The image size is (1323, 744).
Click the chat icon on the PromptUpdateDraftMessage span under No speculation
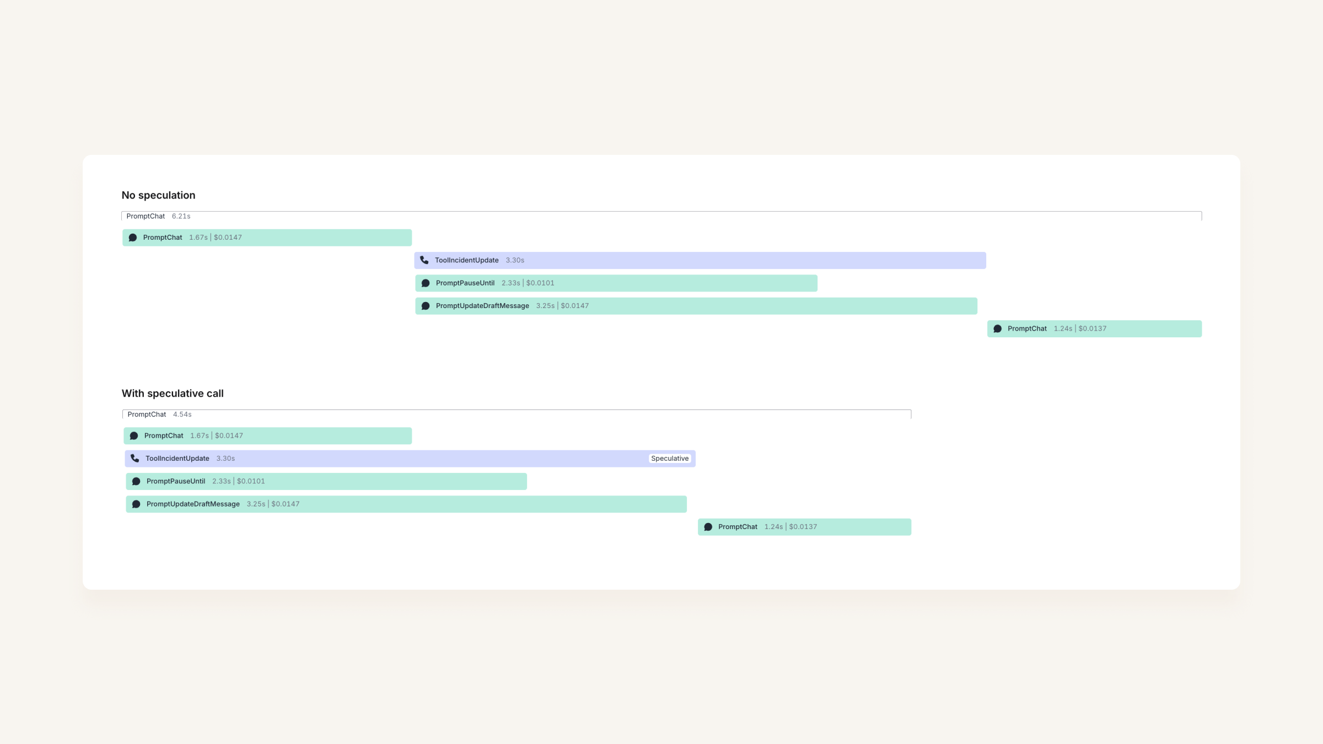click(x=426, y=306)
